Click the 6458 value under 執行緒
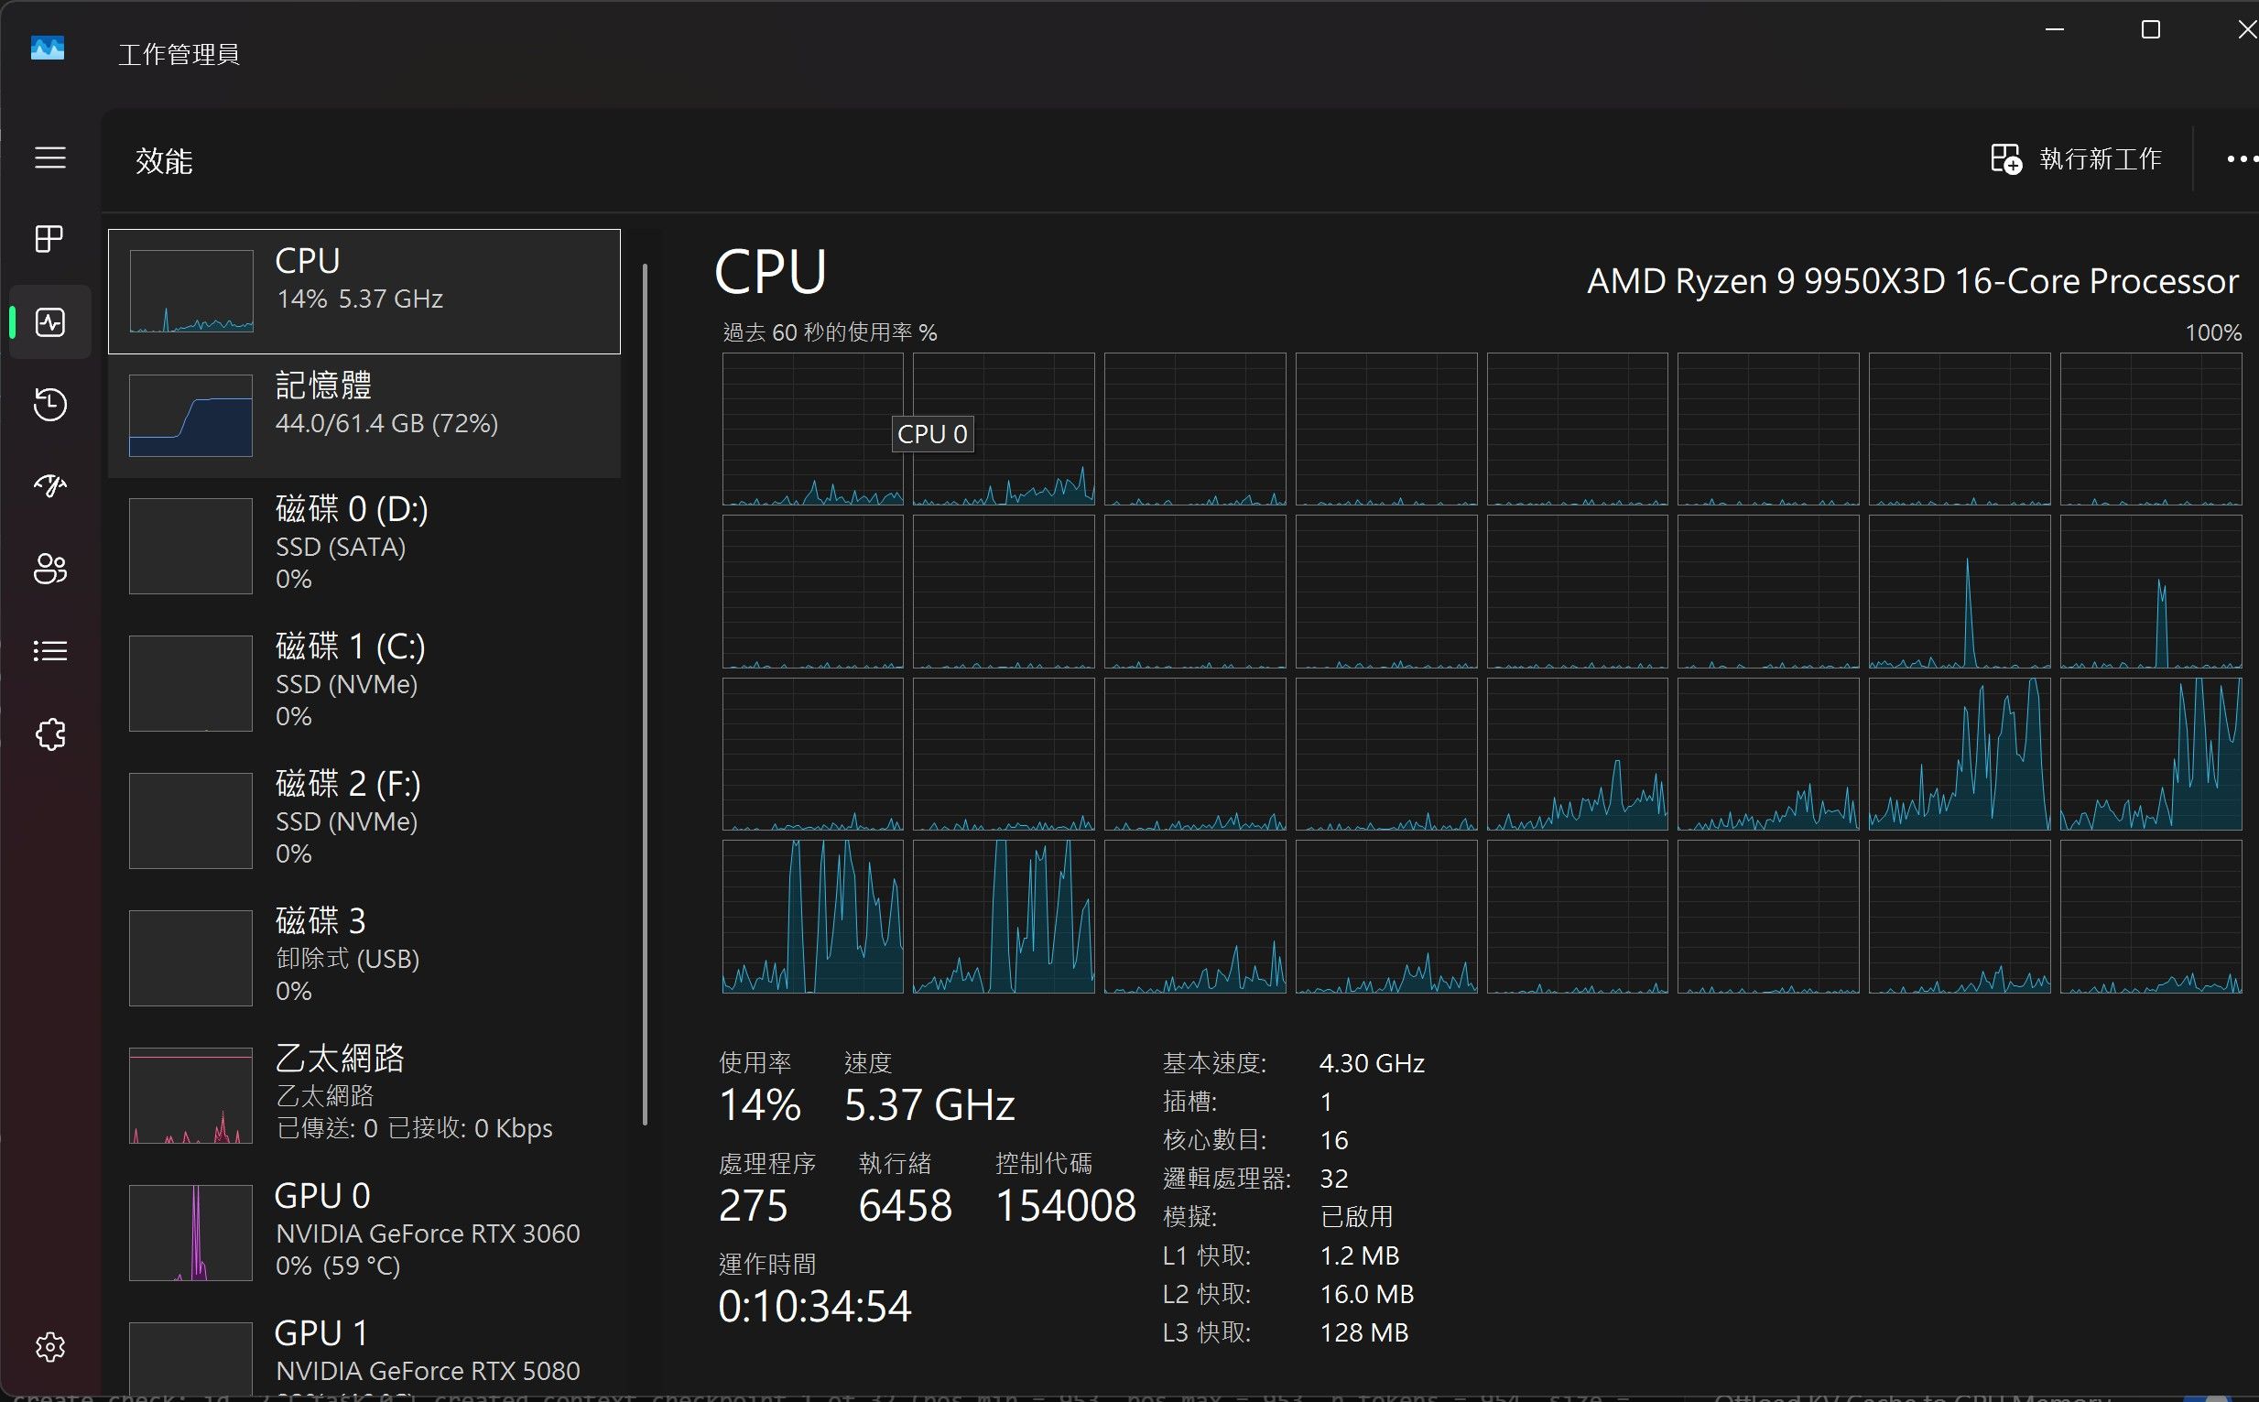This screenshot has height=1402, width=2259. coord(906,1205)
